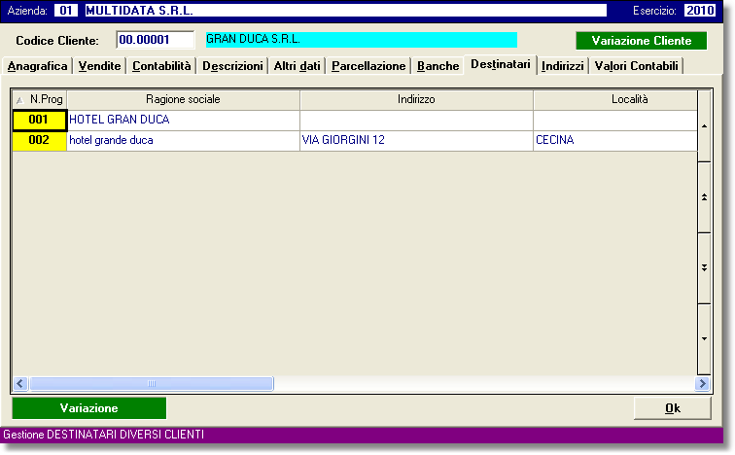Click the VIA GIORGINI 12 address cell
Image resolution: width=735 pixels, height=455 pixels.
(x=416, y=141)
